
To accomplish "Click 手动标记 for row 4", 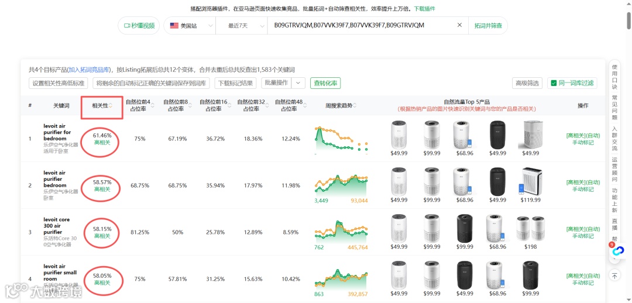I will (583, 283).
